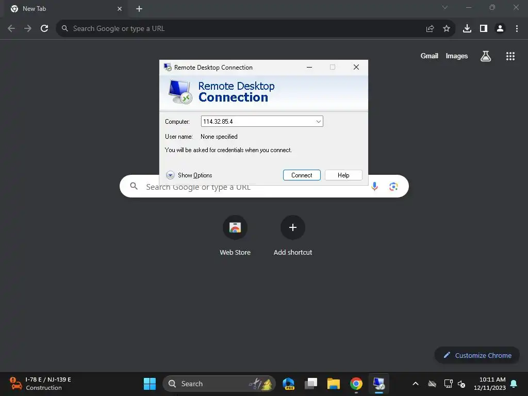Click the taskbar Search box

[219, 384]
